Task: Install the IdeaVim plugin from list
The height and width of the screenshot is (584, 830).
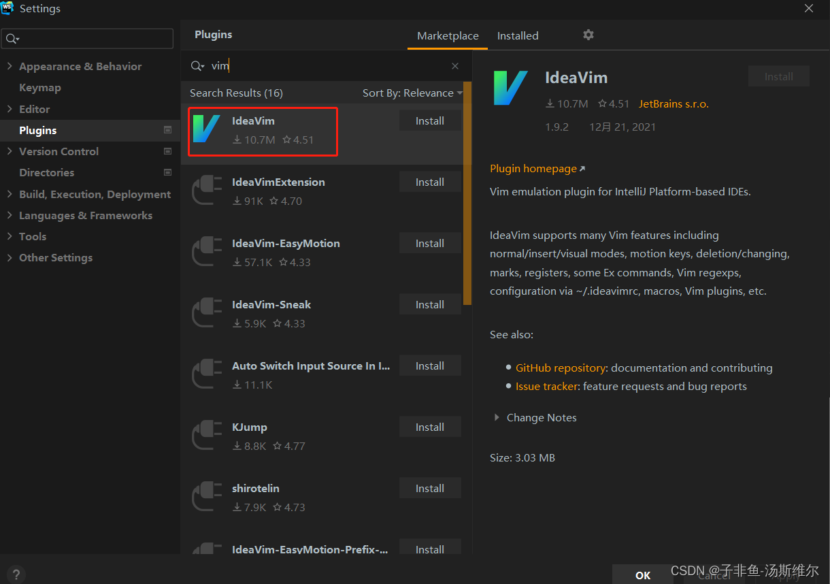Action: pos(430,120)
